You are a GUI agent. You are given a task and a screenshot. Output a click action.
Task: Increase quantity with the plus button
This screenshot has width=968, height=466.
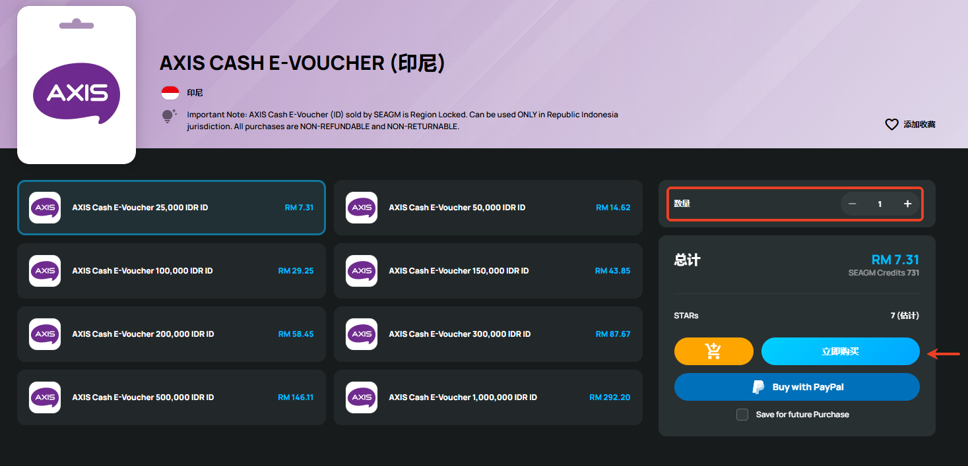click(x=907, y=204)
